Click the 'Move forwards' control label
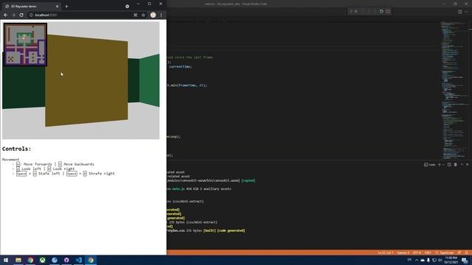The image size is (472, 265). (x=38, y=164)
